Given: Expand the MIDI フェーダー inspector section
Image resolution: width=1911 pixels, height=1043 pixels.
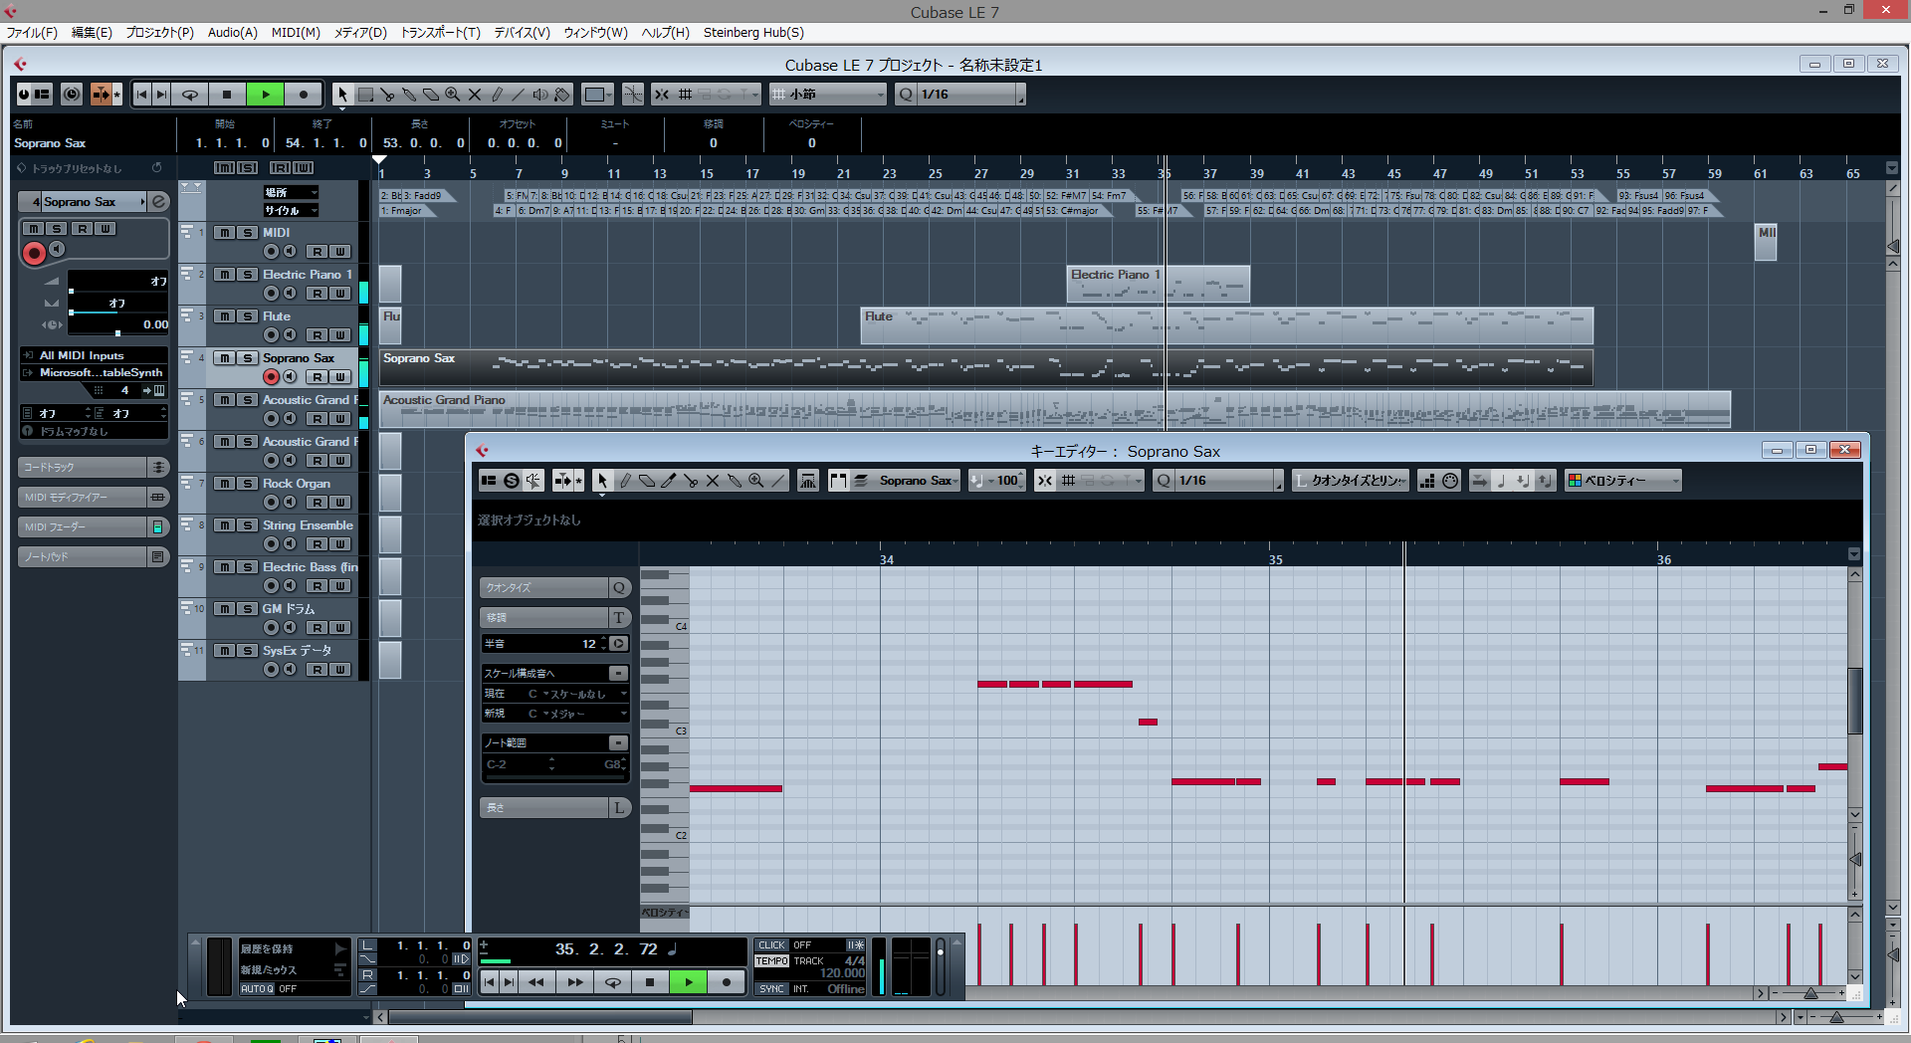Looking at the screenshot, I should coord(95,527).
